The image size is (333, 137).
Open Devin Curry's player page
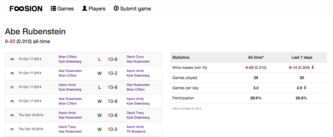pyautogui.click(x=135, y=57)
